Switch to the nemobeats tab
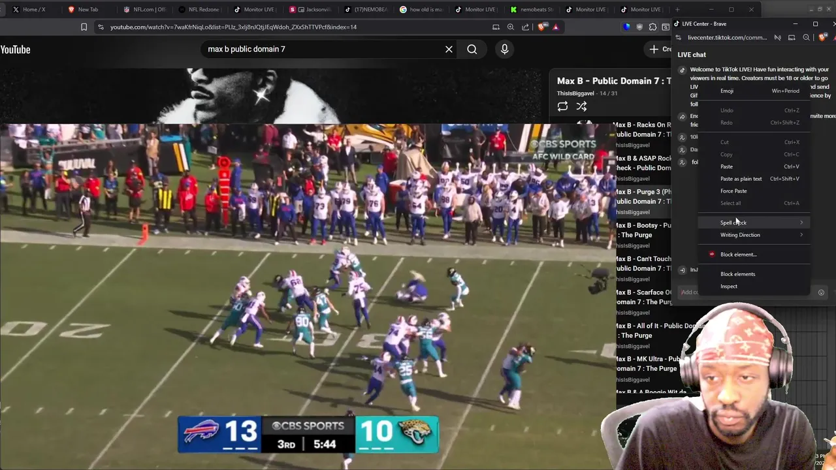 coord(532,9)
